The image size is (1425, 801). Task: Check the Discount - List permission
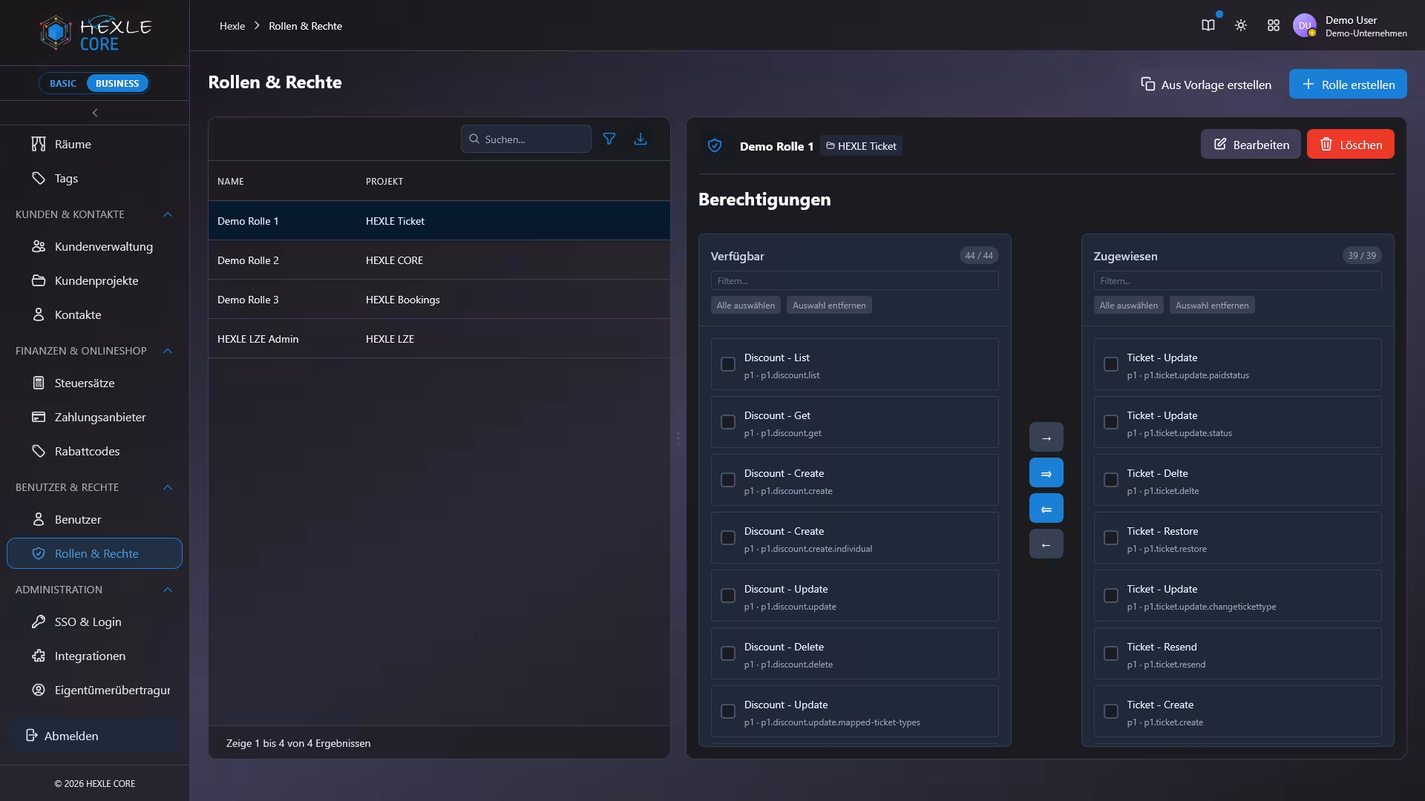pyautogui.click(x=728, y=364)
